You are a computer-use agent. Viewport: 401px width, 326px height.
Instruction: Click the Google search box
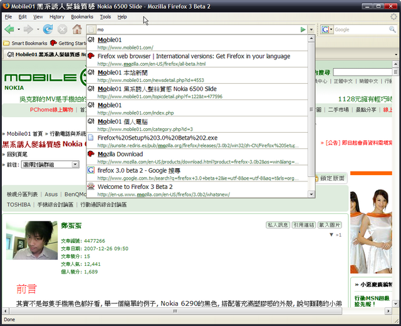pyautogui.click(x=361, y=29)
